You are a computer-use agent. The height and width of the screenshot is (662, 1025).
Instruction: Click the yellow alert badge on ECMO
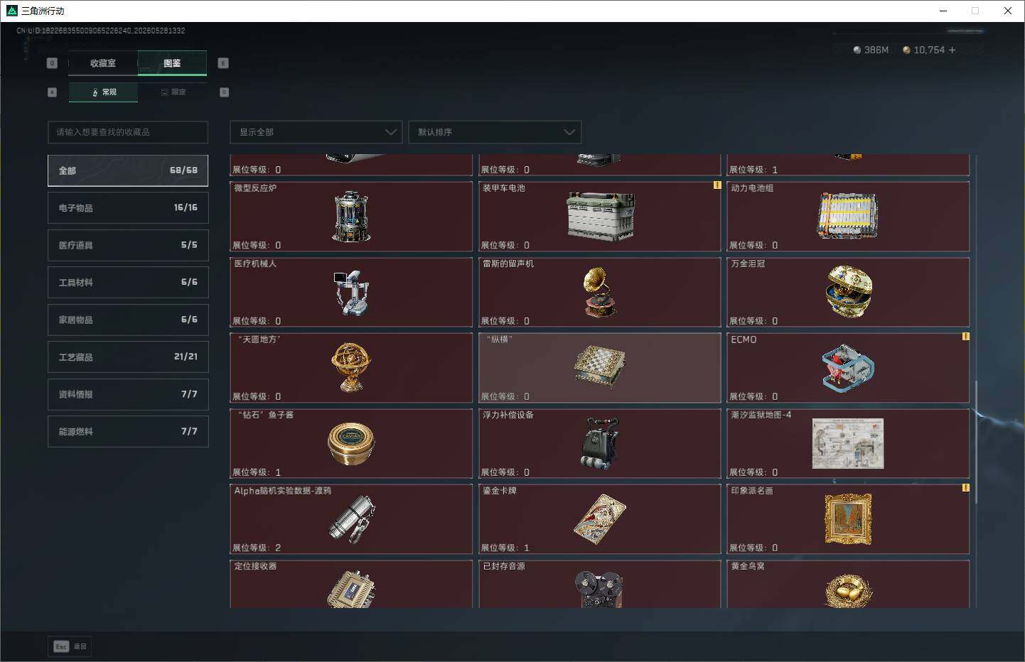(965, 337)
